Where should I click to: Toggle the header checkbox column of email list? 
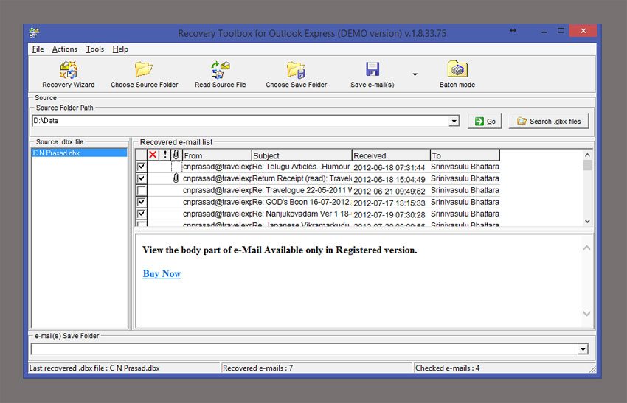point(141,155)
